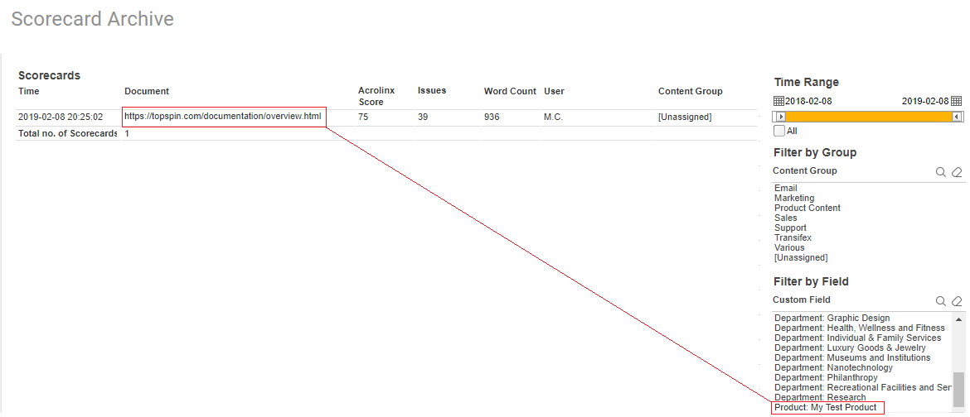
Task: Sort by Time column header
Action: coord(28,92)
